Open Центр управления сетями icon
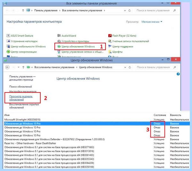This screenshot has width=192, height=171. 59,52
